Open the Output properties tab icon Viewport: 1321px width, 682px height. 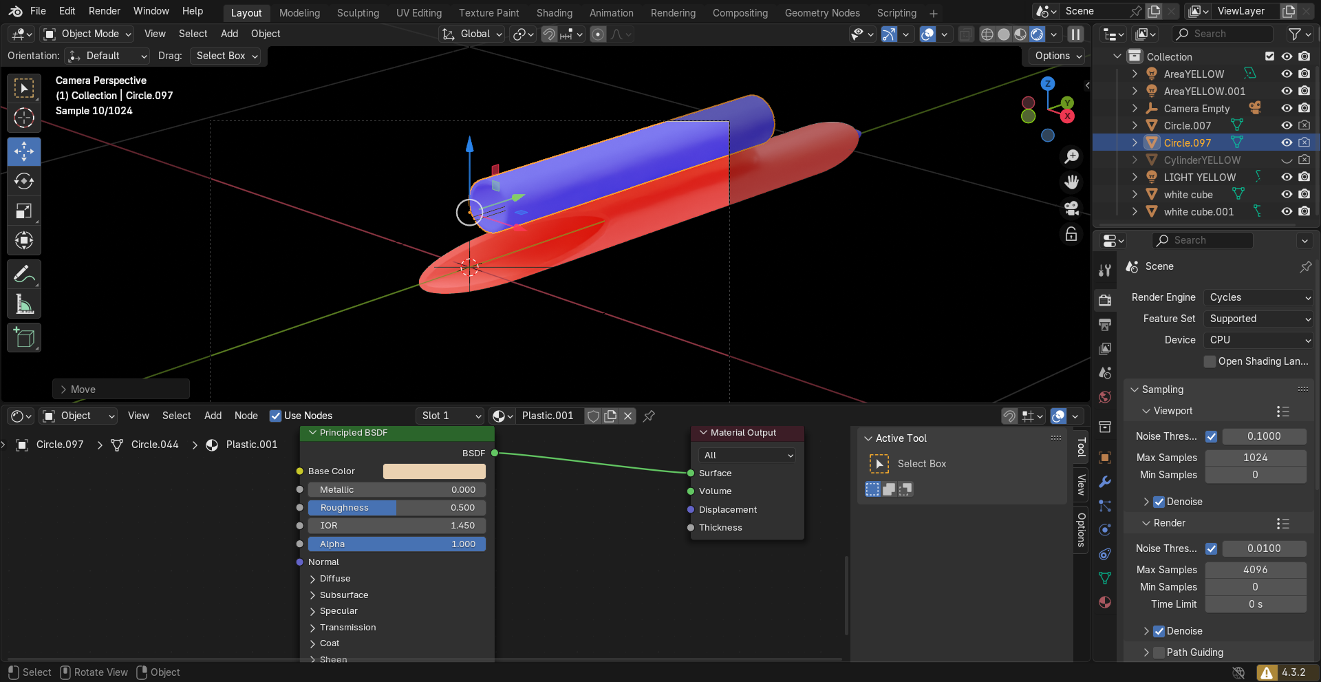click(x=1105, y=325)
